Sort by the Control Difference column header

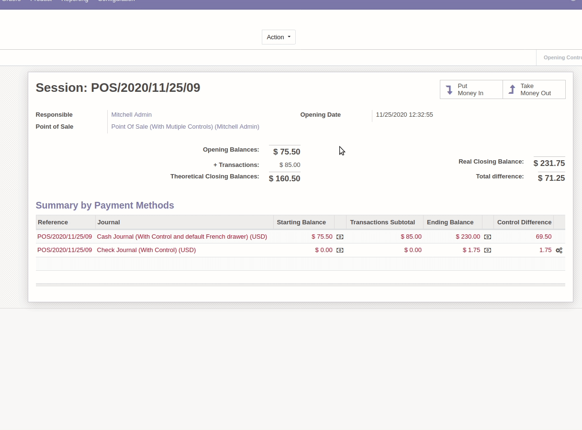tap(524, 222)
